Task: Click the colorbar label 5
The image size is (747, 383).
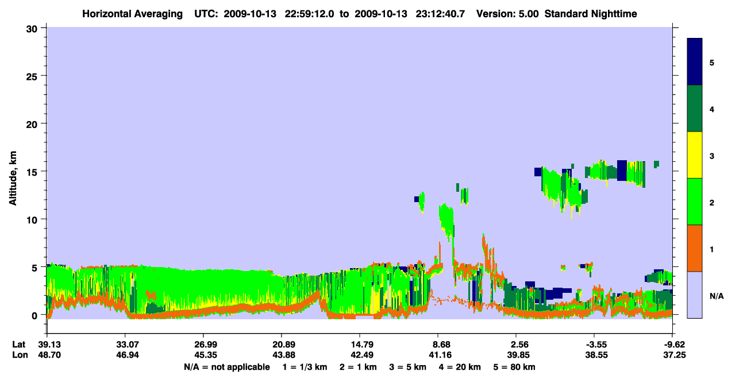Action: (x=711, y=62)
